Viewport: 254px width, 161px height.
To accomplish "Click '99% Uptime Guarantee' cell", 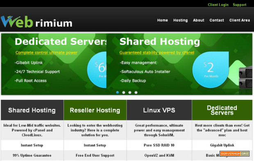I will 32,155.
